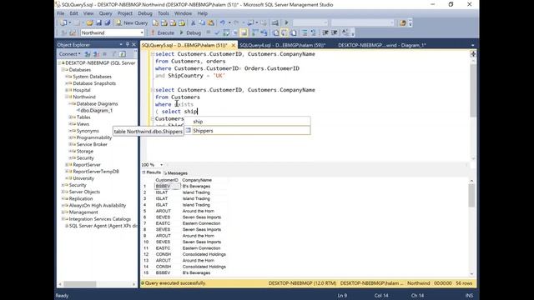
Task: Expand the Programmability node
Action: 70,137
